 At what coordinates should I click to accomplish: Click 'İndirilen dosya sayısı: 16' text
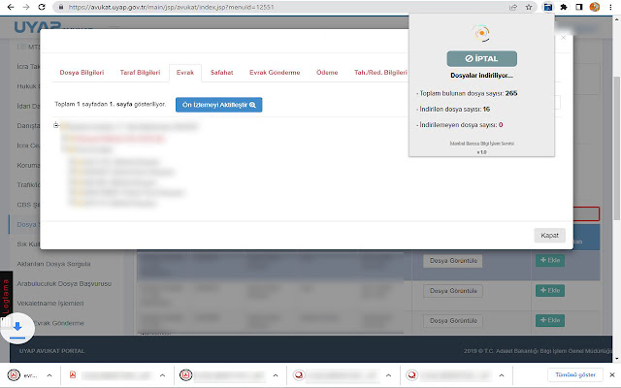pyautogui.click(x=453, y=109)
